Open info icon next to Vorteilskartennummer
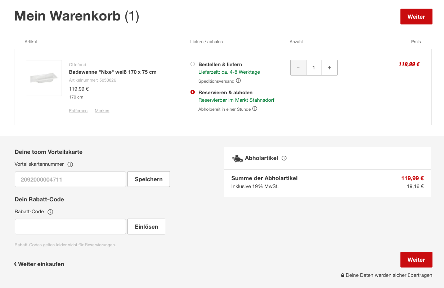Screen dimensions: 444x288 (70, 165)
